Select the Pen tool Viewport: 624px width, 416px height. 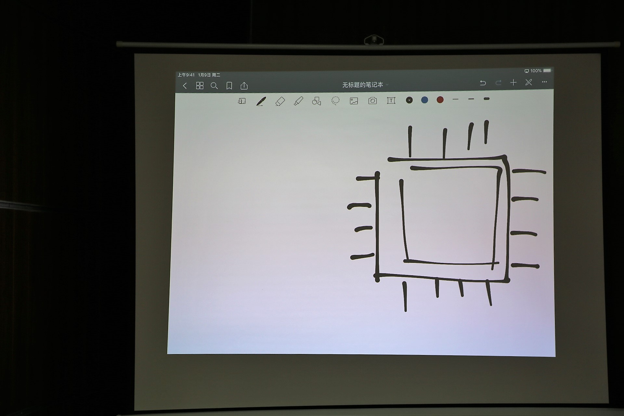tap(261, 101)
